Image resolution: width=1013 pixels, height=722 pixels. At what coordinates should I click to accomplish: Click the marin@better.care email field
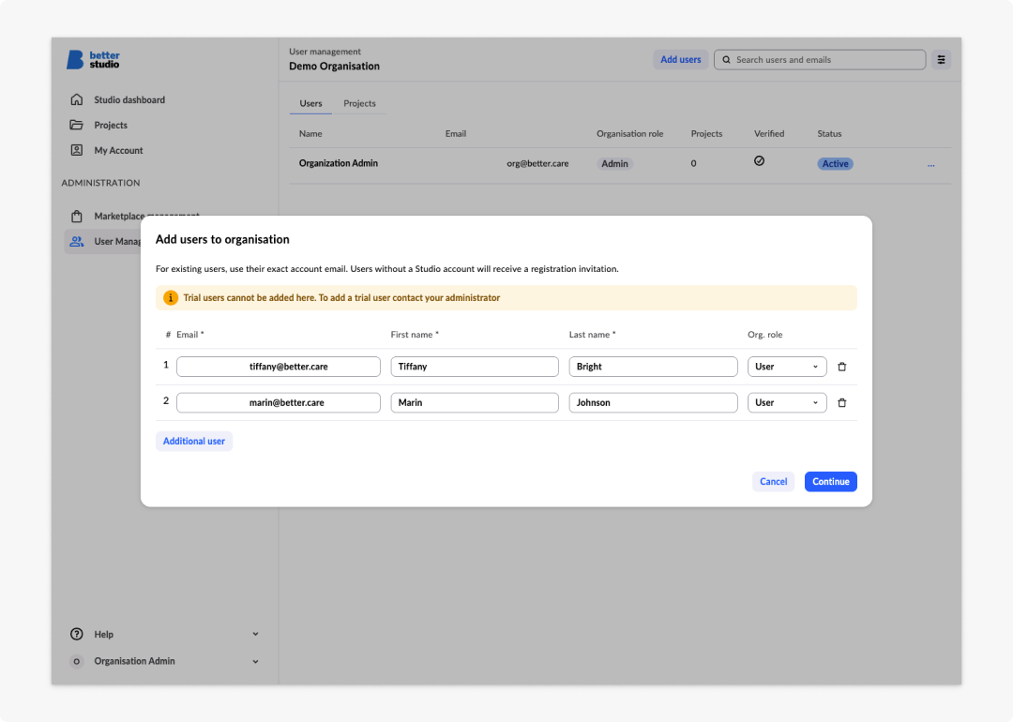click(x=279, y=403)
